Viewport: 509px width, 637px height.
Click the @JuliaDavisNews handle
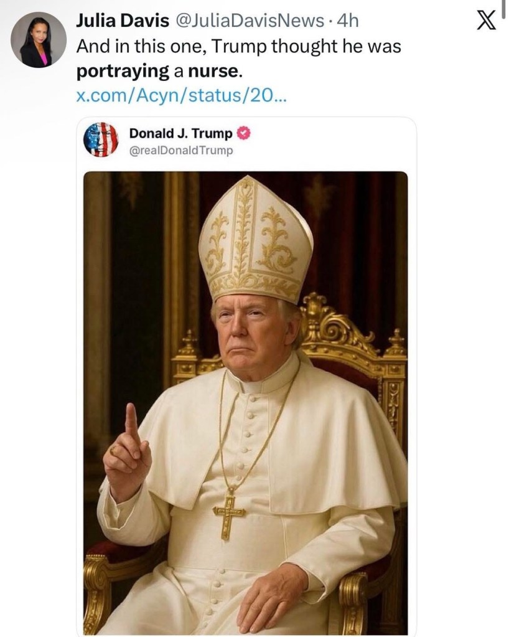click(x=249, y=21)
